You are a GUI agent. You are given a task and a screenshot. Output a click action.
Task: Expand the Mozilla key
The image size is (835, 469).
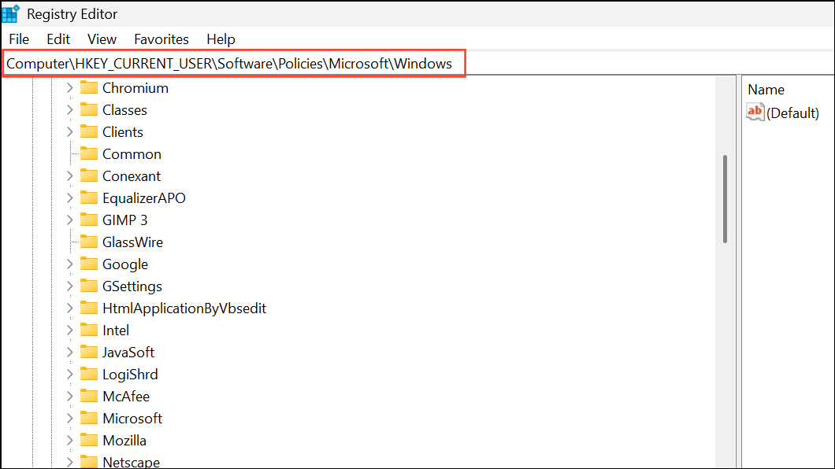tap(70, 441)
